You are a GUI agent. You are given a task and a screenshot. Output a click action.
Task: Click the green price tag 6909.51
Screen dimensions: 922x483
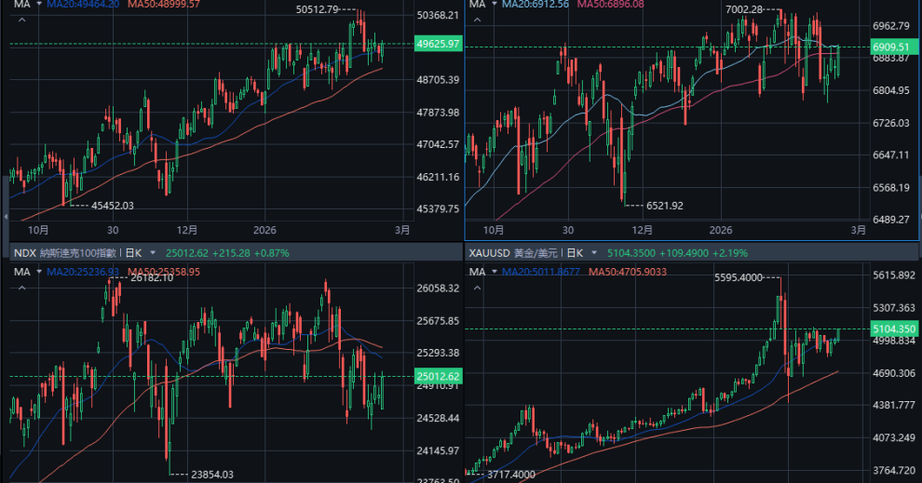click(890, 47)
